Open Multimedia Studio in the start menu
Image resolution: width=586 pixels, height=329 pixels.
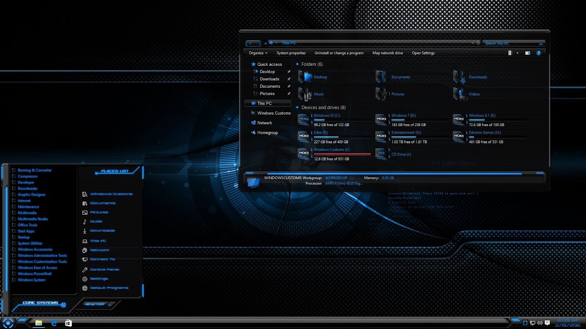pyautogui.click(x=30, y=219)
